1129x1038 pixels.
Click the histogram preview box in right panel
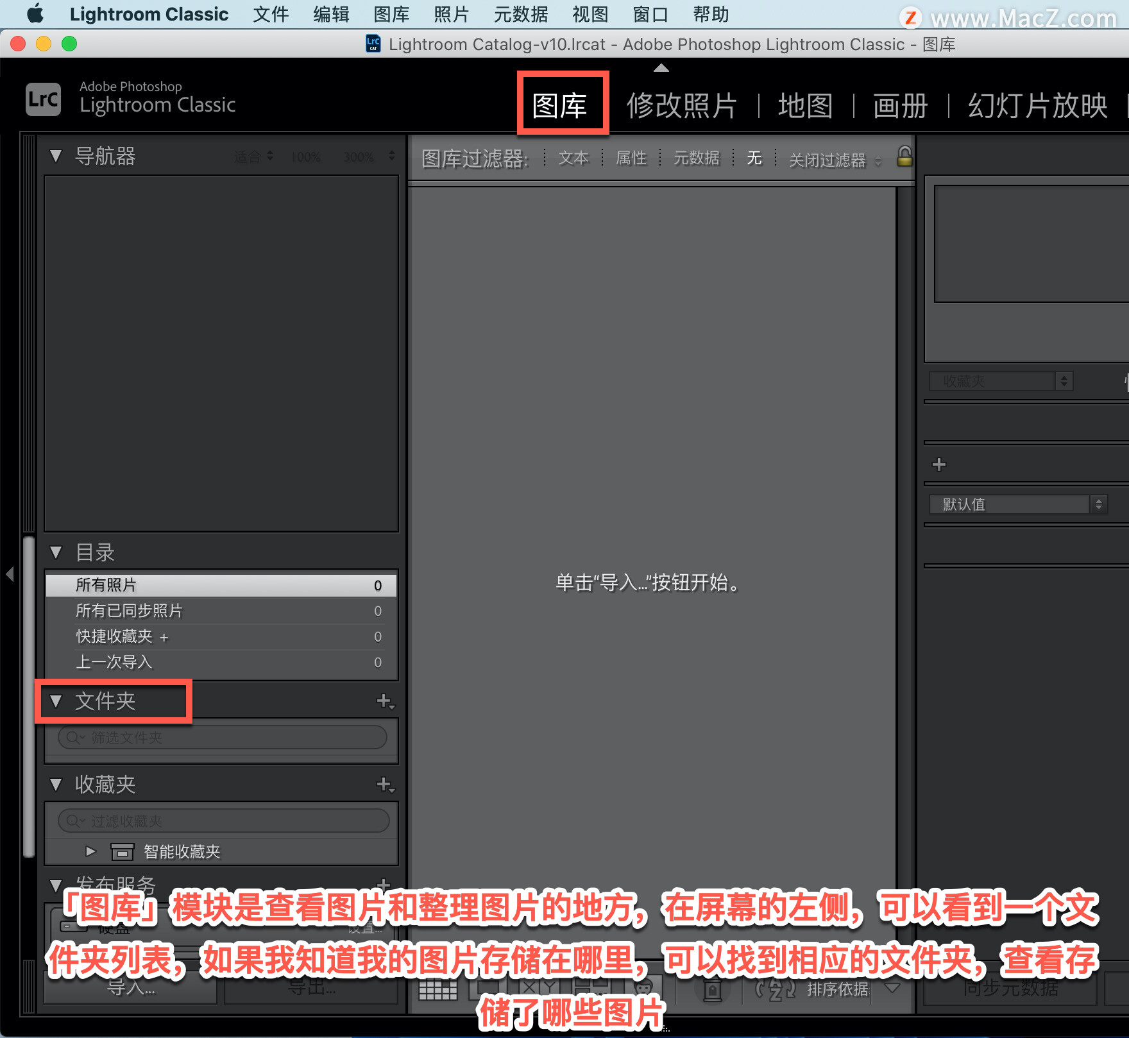1031,244
